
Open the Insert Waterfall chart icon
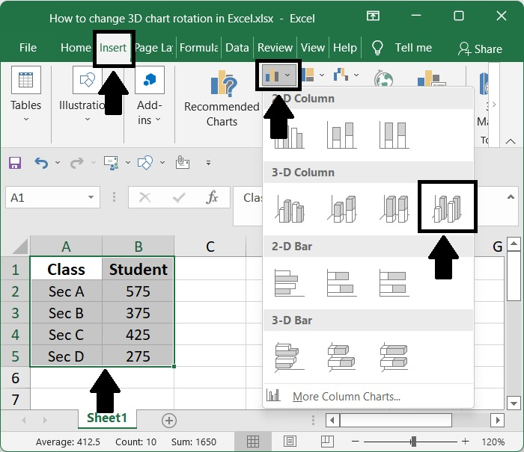click(x=341, y=75)
